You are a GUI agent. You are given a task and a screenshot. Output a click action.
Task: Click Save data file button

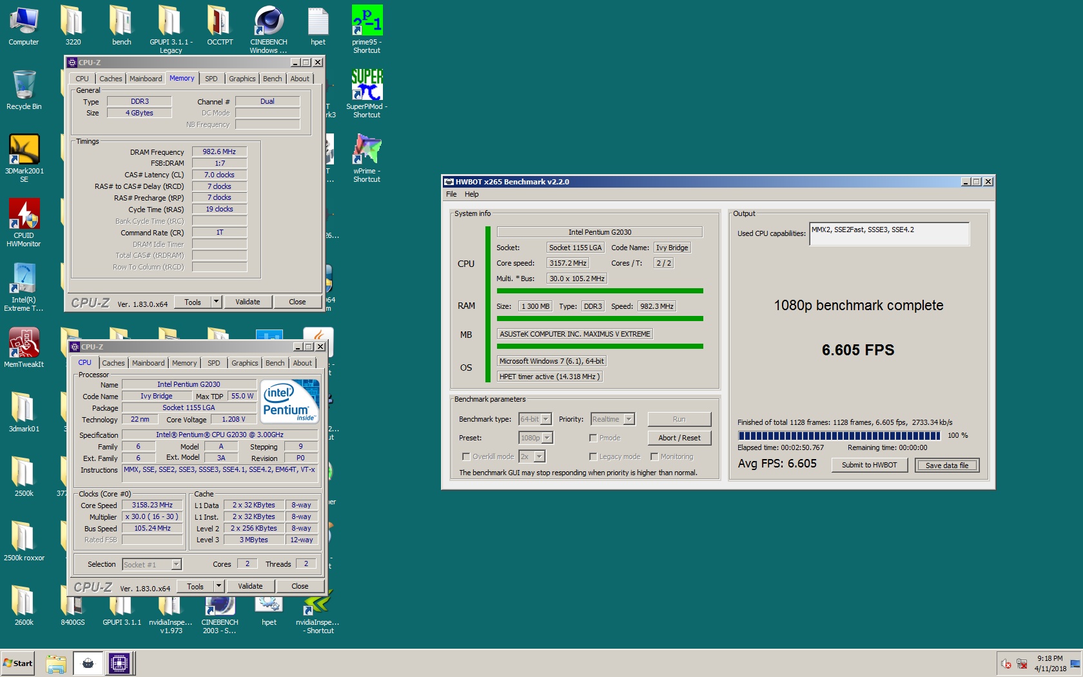947,465
